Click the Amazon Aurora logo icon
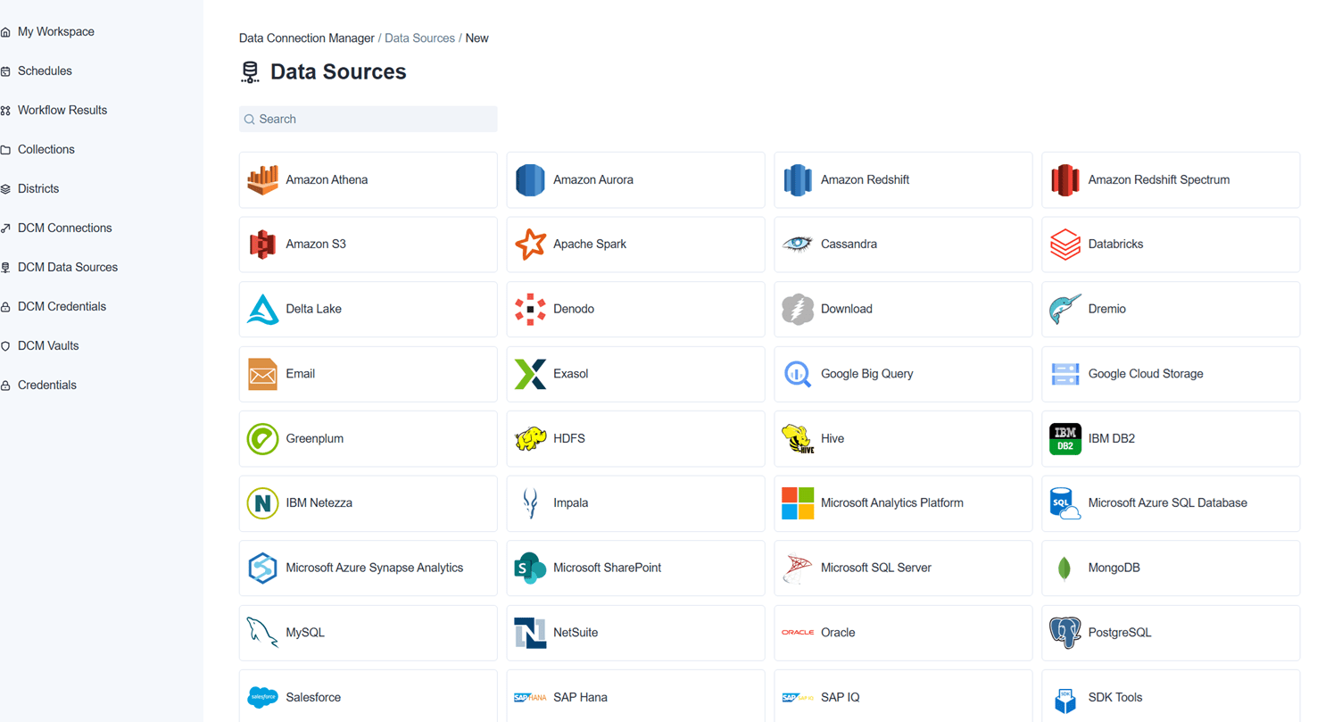 [530, 180]
